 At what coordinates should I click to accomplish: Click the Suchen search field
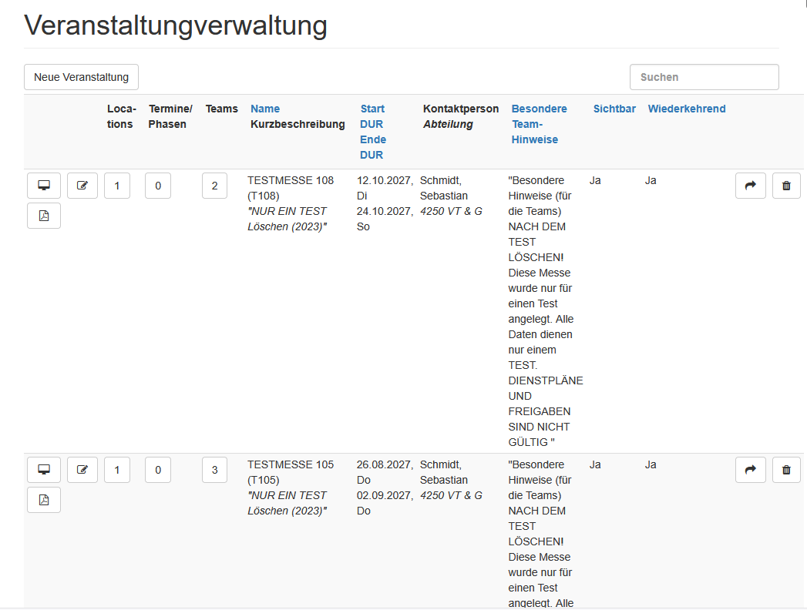pyautogui.click(x=704, y=76)
